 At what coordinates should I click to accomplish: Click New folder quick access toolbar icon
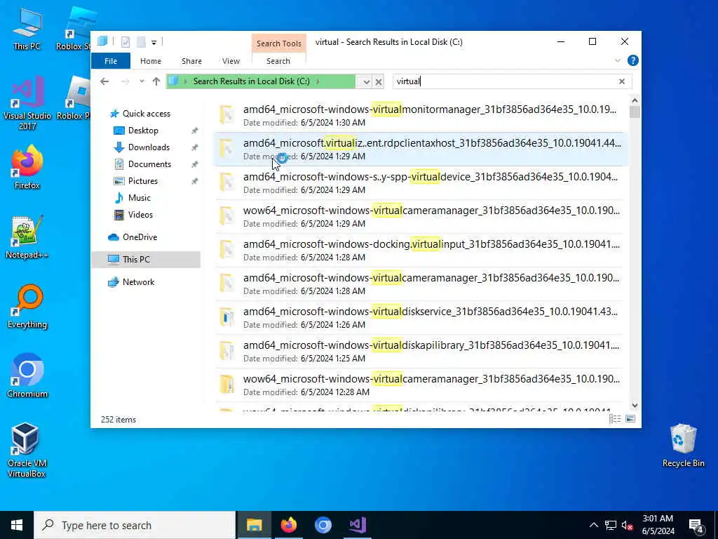coord(141,42)
